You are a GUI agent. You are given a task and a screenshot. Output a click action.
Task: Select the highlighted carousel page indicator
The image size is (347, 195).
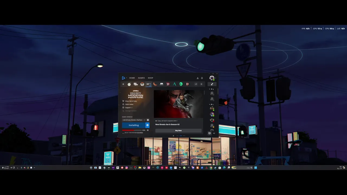tap(181, 136)
